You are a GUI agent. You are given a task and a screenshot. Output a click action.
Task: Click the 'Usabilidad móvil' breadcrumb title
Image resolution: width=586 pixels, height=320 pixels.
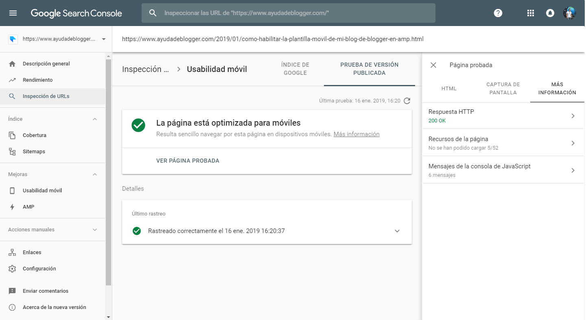[217, 70]
